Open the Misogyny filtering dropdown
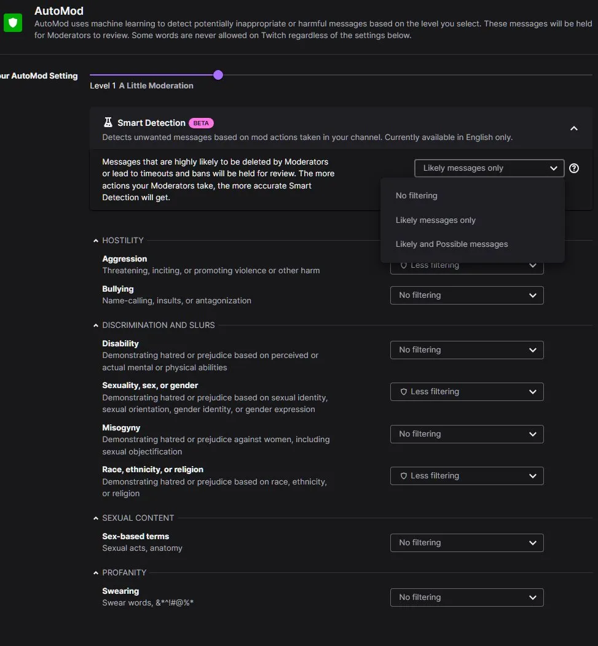This screenshot has width=598, height=646. (467, 434)
